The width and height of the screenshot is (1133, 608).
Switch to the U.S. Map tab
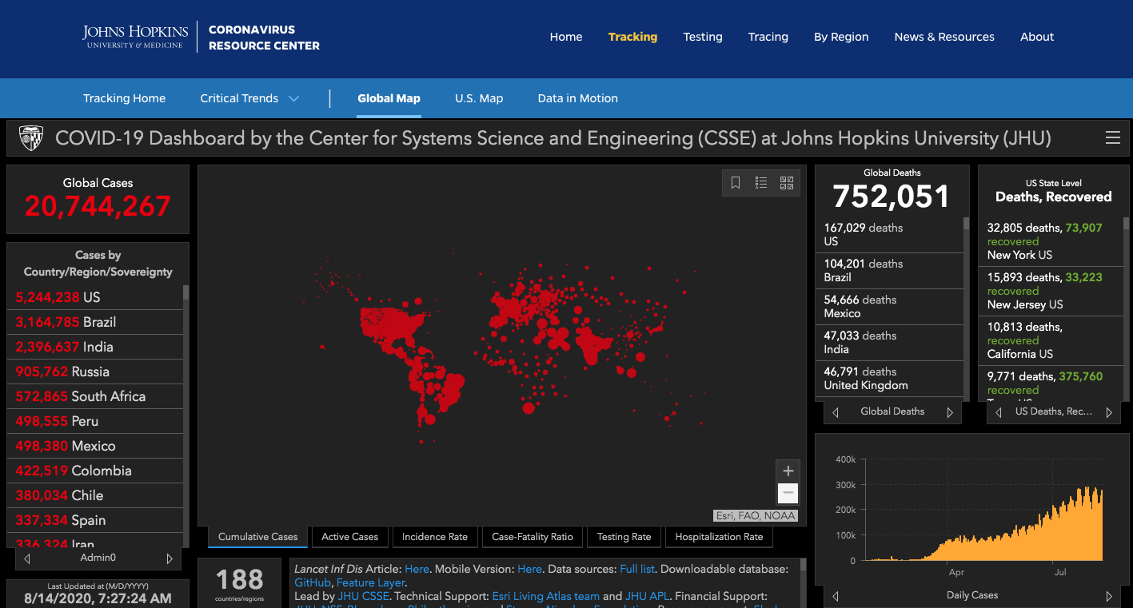[479, 98]
